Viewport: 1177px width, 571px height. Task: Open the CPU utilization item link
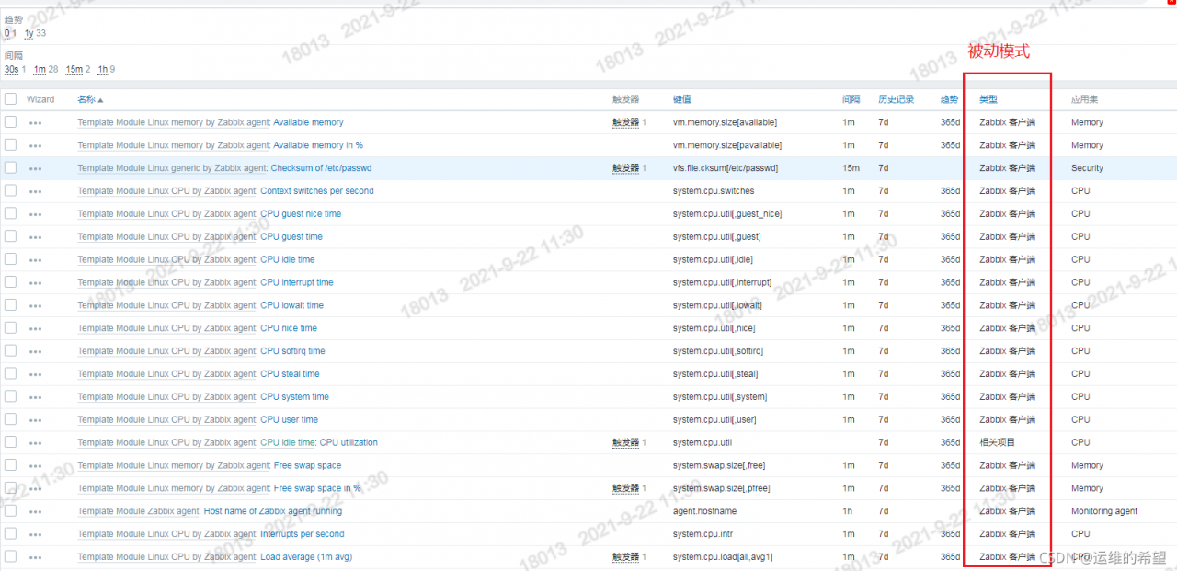[x=349, y=442]
